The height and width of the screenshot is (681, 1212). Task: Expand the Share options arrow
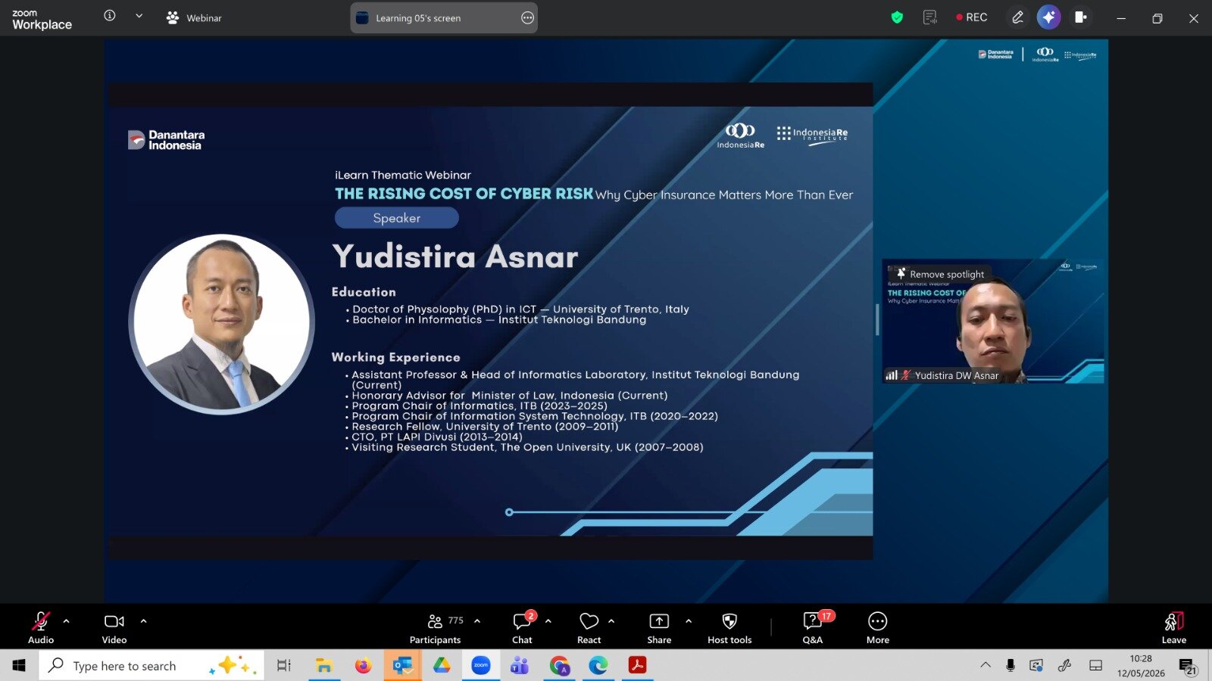[x=689, y=621]
